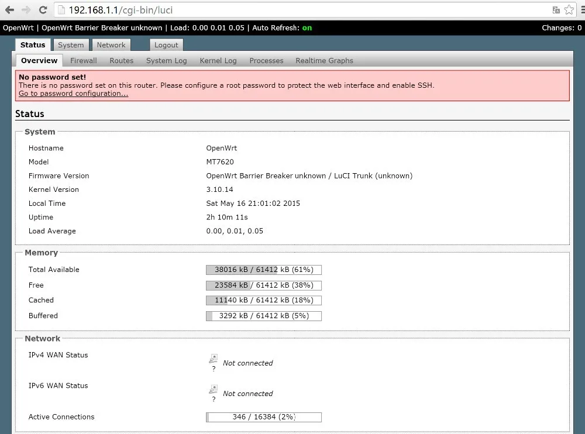The image size is (585, 434).
Task: Click the OpenWrt header title link
Action: (18, 28)
